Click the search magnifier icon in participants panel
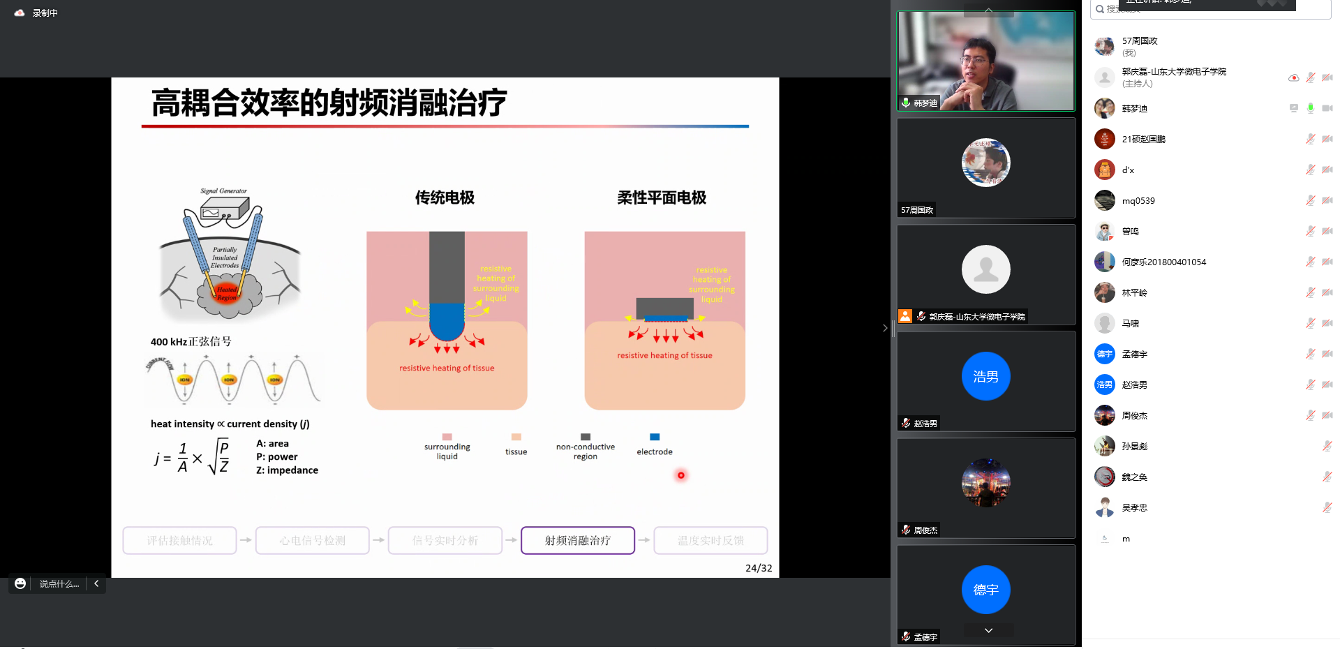The image size is (1340, 649). 1100,9
